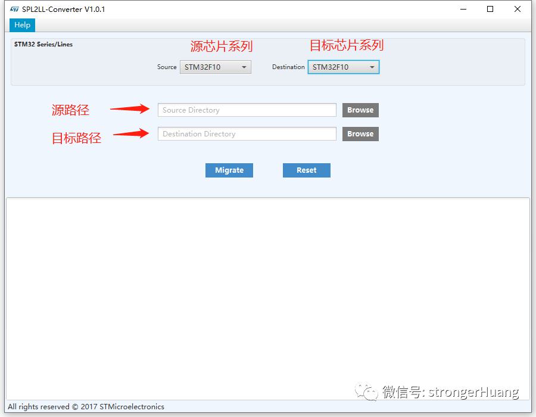Screen dimensions: 536x417
Task: Click the ST logo in title bar
Action: (x=14, y=9)
